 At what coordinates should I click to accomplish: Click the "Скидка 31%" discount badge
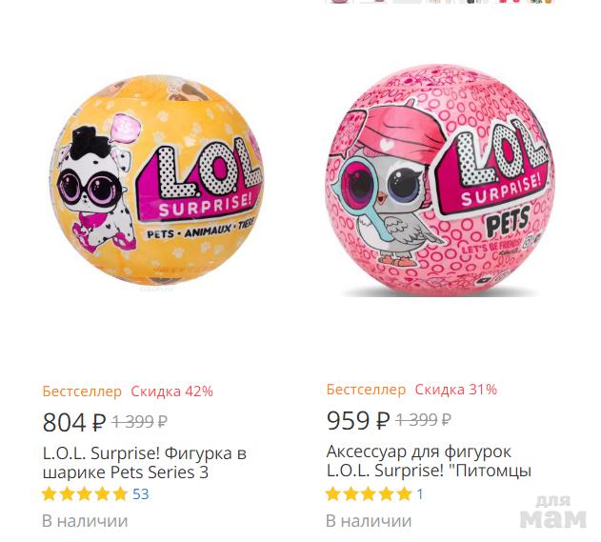point(455,390)
